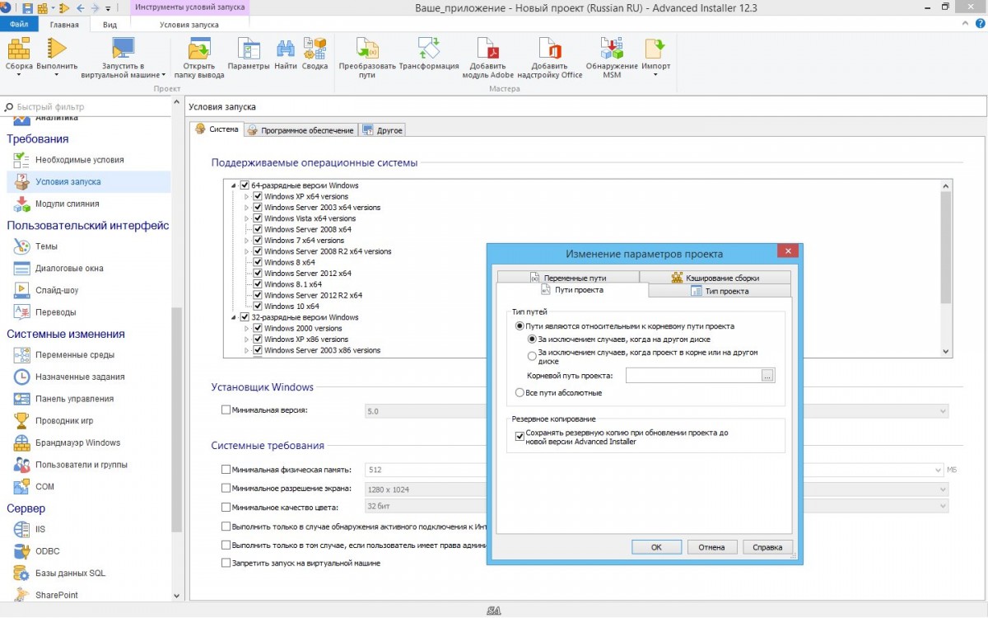Expand the Windows XP x64 versions node
This screenshot has height=618, width=988.
coord(246,197)
